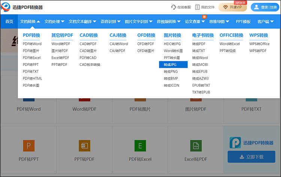Click the 迅捷PDF转换器 logo icon
The width and height of the screenshot is (281, 177).
pyautogui.click(x=5, y=7)
